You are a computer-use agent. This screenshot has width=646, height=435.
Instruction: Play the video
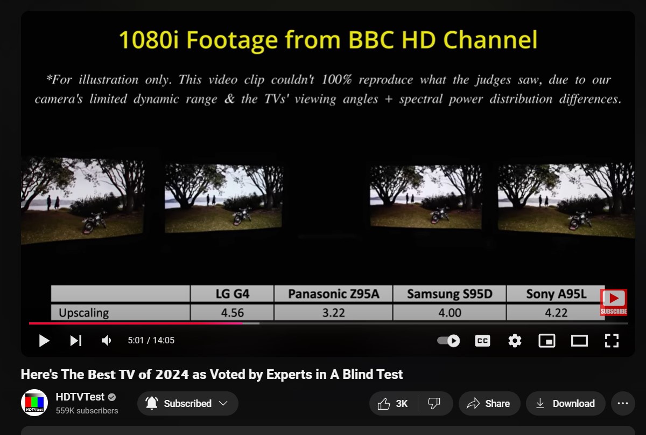[x=44, y=341]
